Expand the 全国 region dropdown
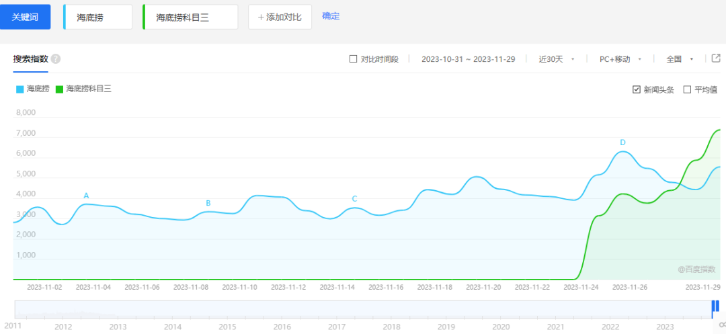 [679, 59]
